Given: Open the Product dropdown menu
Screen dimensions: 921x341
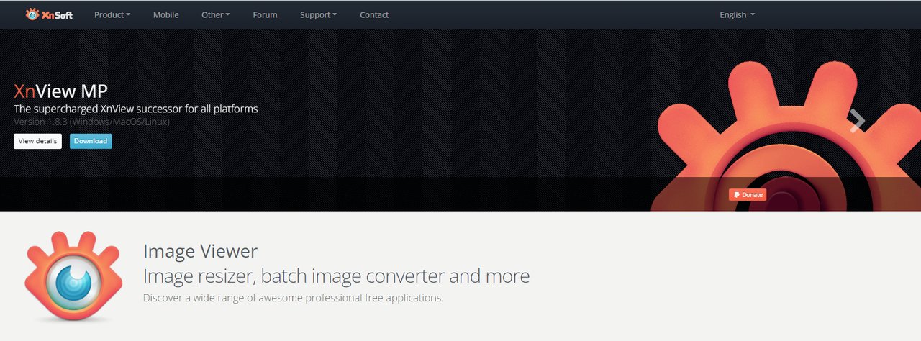Looking at the screenshot, I should (112, 14).
